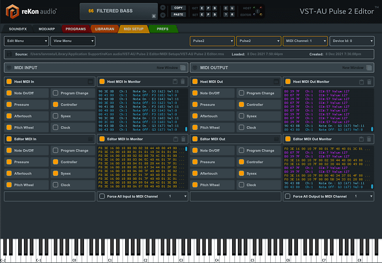Image resolution: width=382 pixels, height=263 pixels.
Task: Enable Program Change under Host MIDI In
Action: 56,93
